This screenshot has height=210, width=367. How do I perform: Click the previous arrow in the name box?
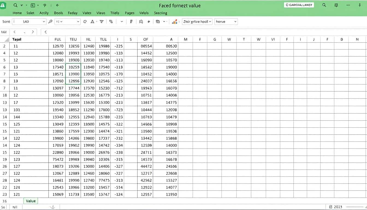tap(15, 32)
